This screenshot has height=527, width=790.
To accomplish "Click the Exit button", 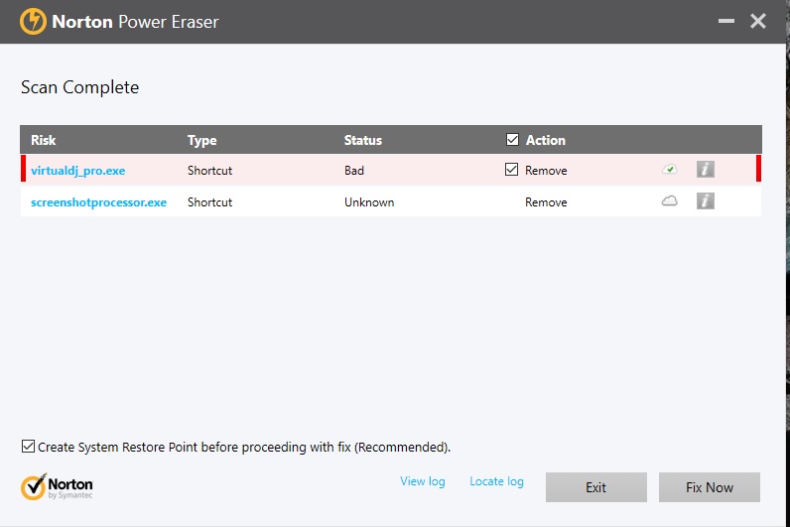I will point(595,487).
